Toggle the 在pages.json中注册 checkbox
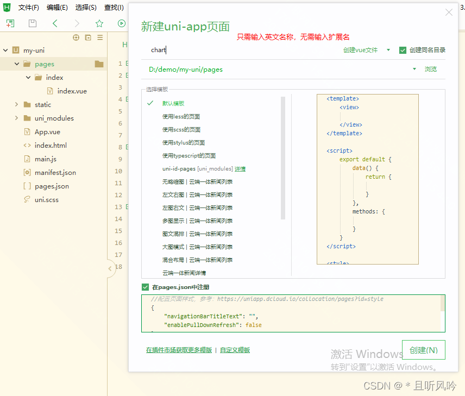Viewport: 465px width, 396px height. point(144,287)
